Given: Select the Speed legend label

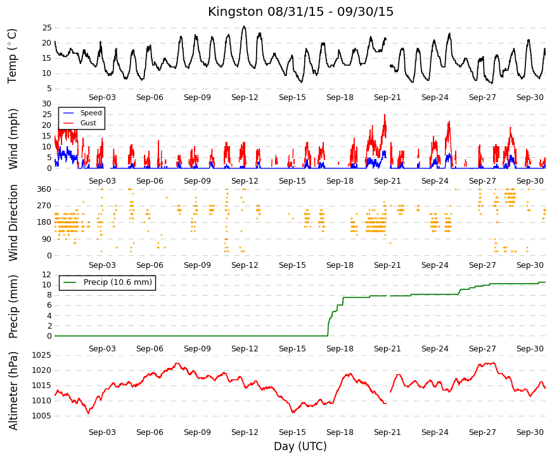Looking at the screenshot, I should [91, 113].
